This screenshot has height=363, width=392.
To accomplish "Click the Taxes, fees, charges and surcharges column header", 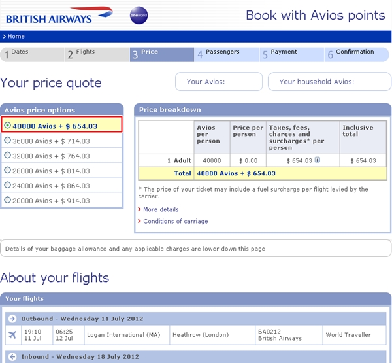I will point(302,137).
